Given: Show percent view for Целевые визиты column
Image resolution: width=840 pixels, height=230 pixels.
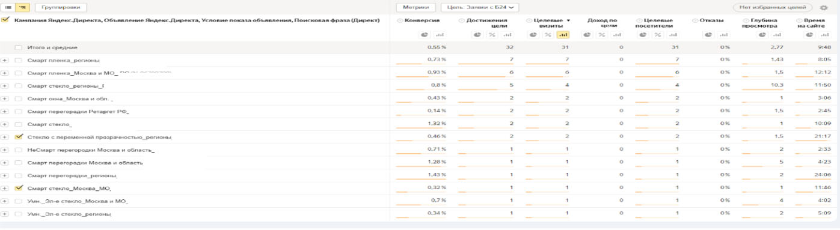Looking at the screenshot, I should point(548,35).
